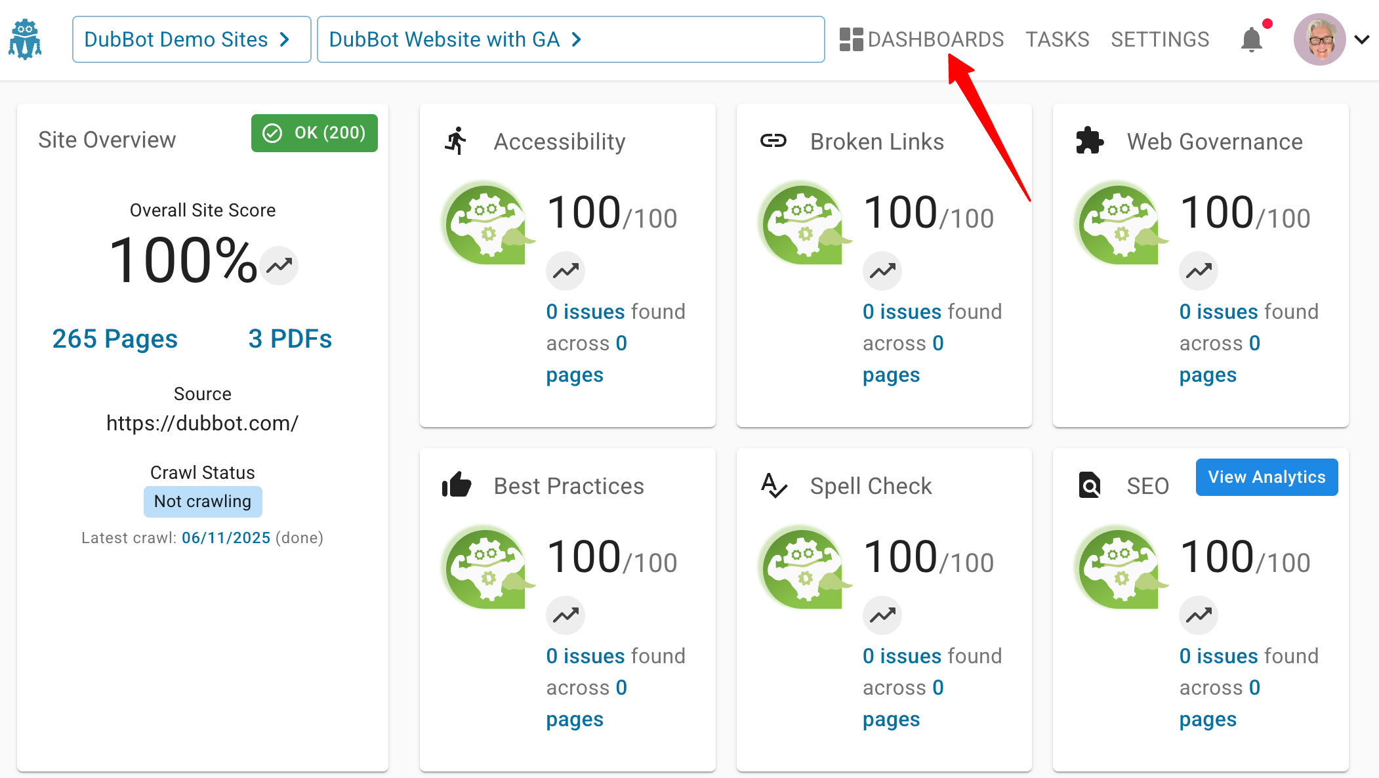Screen dimensions: 1379x778
Task: Open notifications via the bell icon
Action: tap(1252, 39)
